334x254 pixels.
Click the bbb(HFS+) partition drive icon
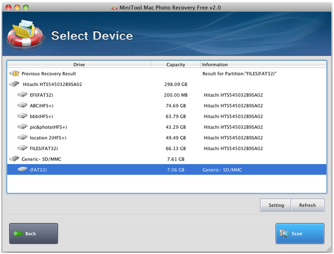click(22, 116)
